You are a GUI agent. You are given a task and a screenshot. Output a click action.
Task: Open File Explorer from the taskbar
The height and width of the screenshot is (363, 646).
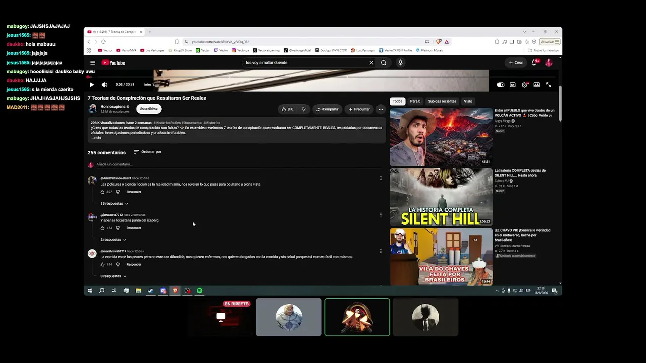tap(138, 291)
